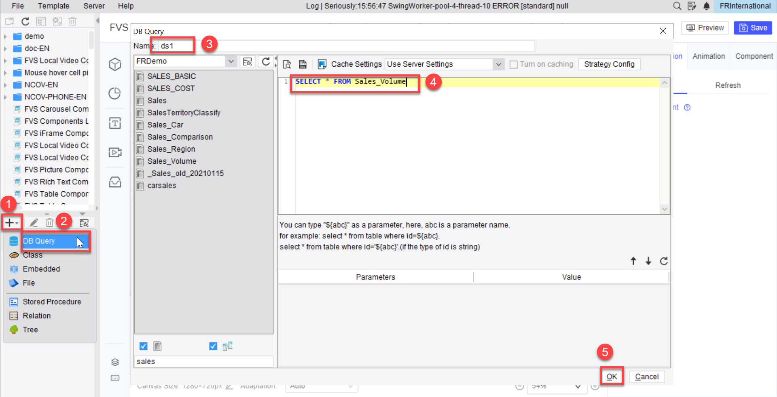Viewport: 777px width, 397px height.
Task: Click the Preview button
Action: tap(705, 28)
